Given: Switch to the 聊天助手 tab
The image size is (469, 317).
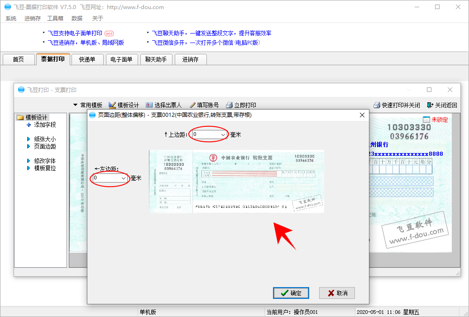Looking at the screenshot, I should [156, 59].
